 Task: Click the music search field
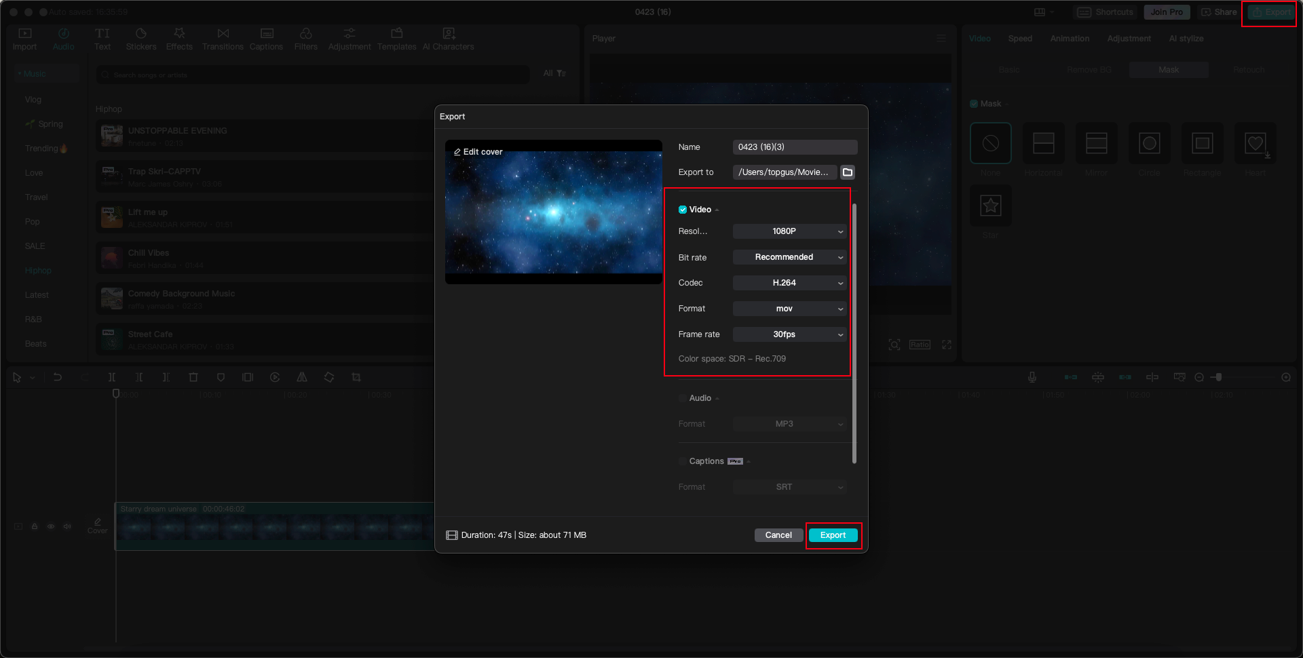coord(313,75)
